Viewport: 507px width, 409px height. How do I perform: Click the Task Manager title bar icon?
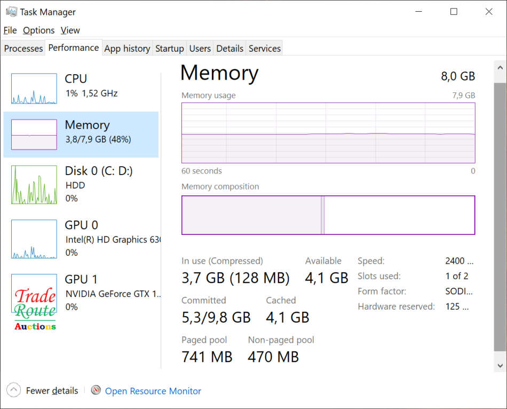(11, 12)
